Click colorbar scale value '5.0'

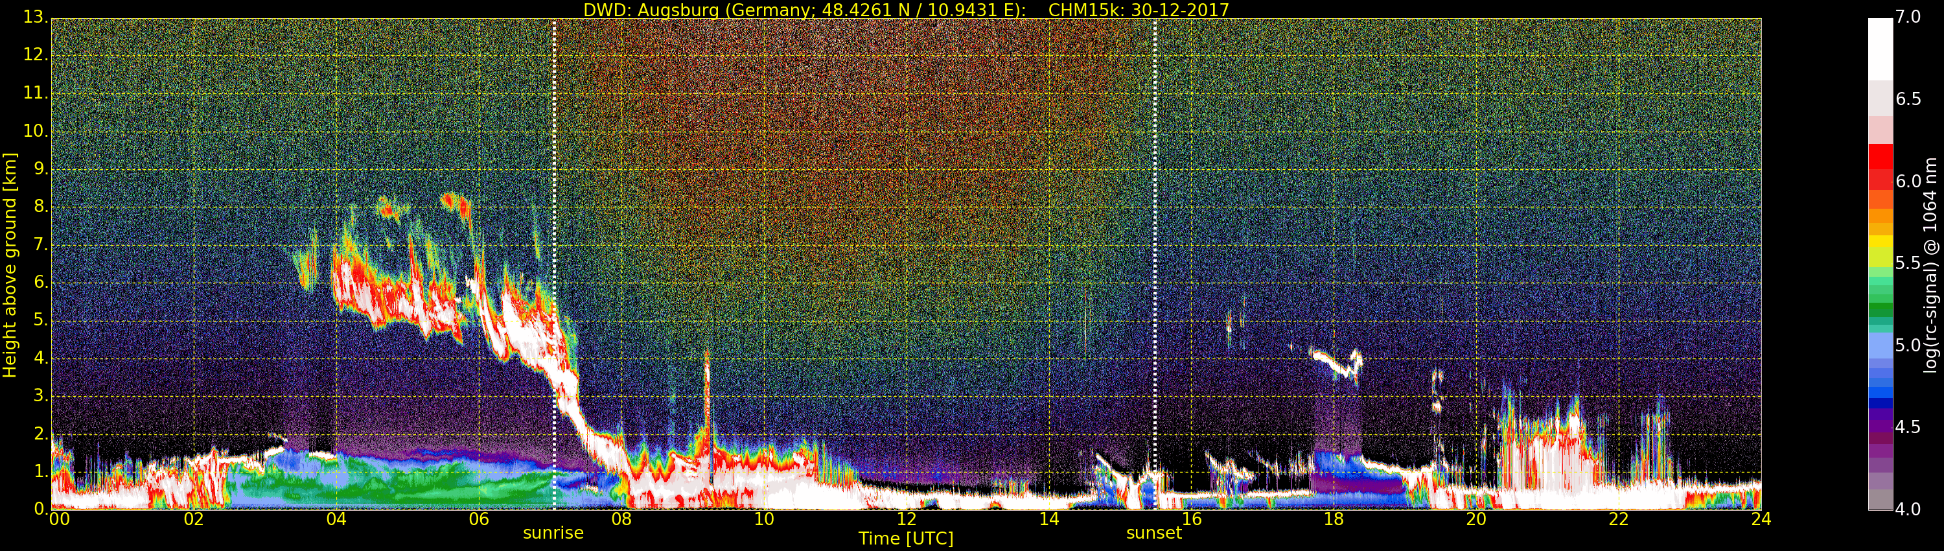[x=1908, y=345]
